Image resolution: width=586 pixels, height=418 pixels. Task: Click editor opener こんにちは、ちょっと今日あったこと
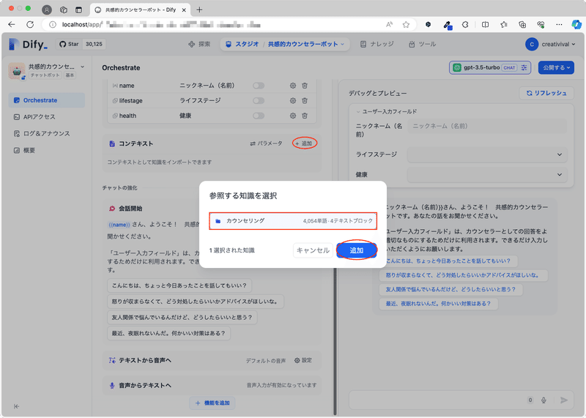179,285
